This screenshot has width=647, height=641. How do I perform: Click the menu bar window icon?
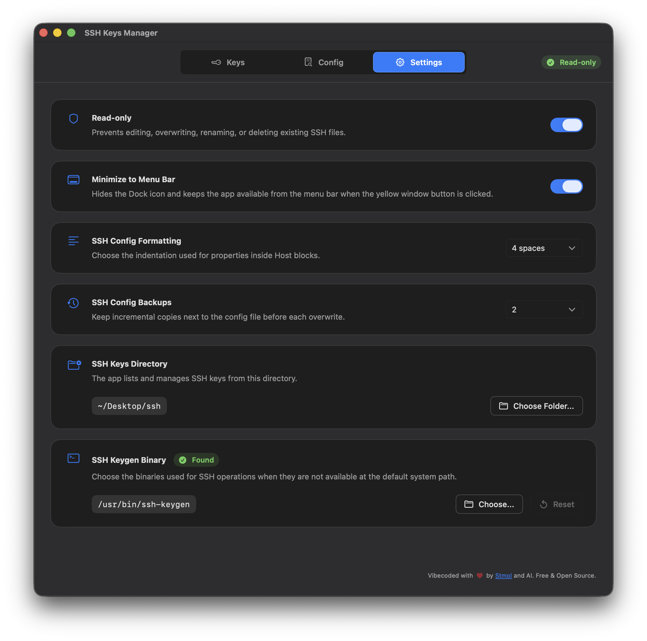tap(74, 180)
